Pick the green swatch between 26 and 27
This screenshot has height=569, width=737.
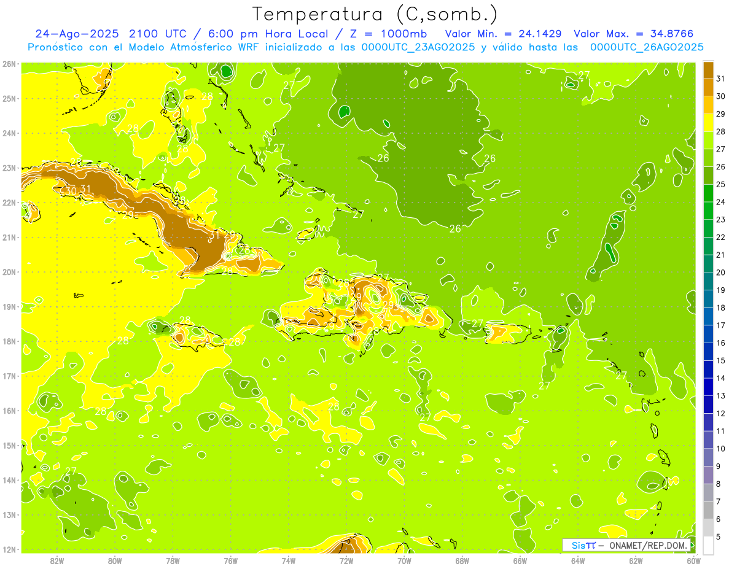708,158
